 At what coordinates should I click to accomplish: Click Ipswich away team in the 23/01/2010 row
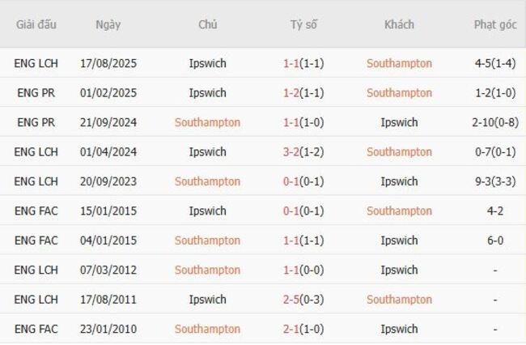(x=399, y=330)
